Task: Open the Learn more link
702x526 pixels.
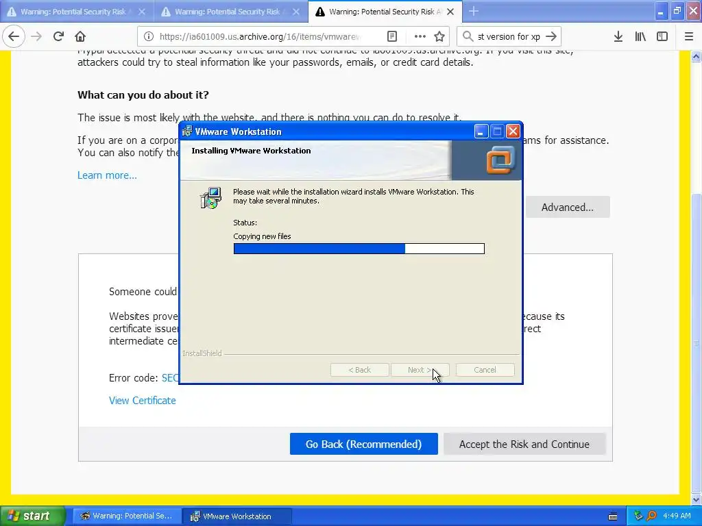Action: tap(107, 175)
